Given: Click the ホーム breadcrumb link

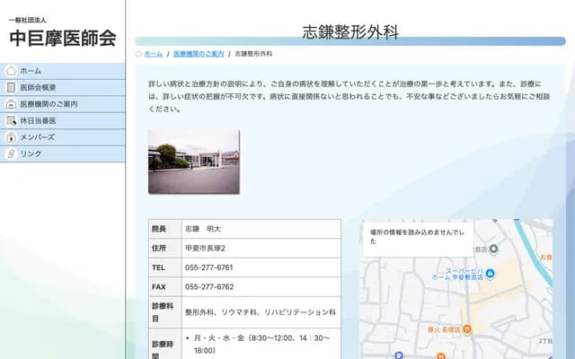Looking at the screenshot, I should pos(153,54).
